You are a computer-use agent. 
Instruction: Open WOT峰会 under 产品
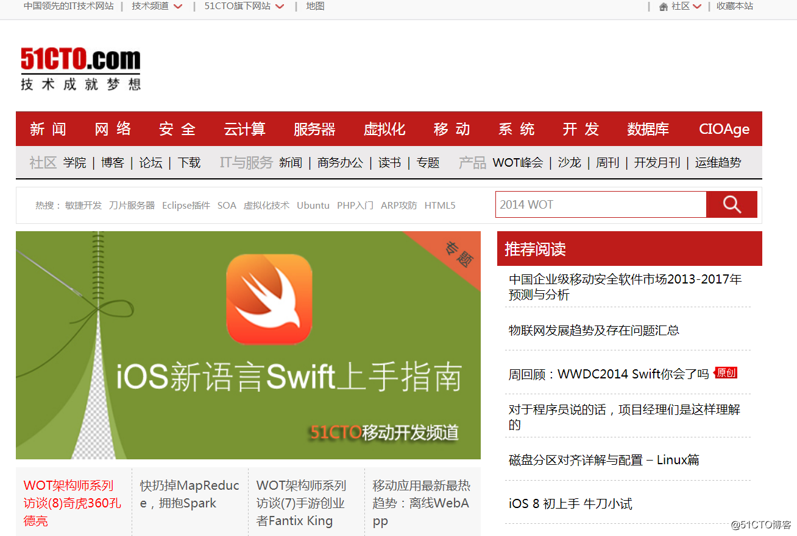pyautogui.click(x=517, y=162)
